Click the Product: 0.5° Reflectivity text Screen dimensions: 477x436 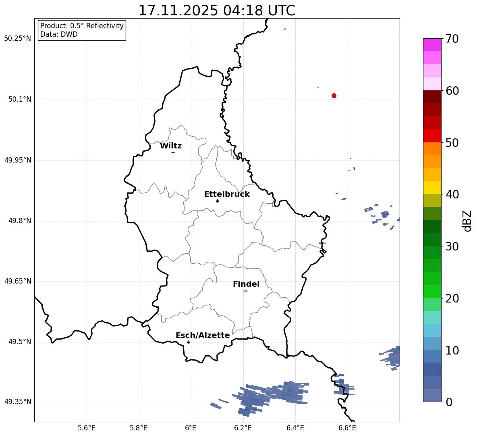[x=82, y=26]
